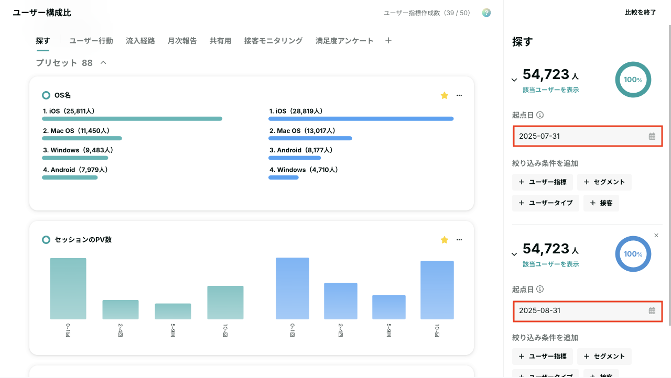Open the 満足度アンケート tab
671x378 pixels.
(344, 41)
